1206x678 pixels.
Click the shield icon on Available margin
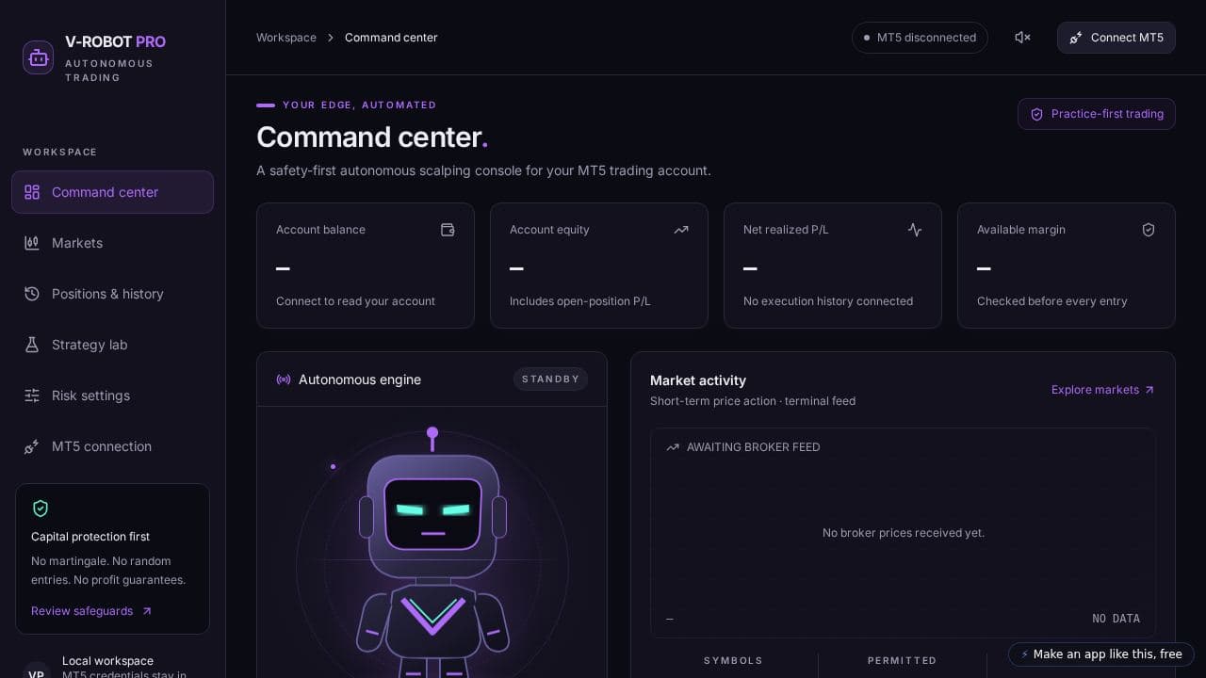tap(1149, 230)
